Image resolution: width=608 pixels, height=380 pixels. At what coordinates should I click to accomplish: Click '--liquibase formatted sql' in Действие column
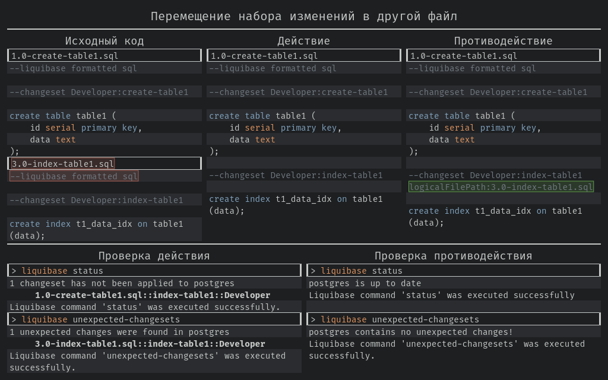click(273, 68)
